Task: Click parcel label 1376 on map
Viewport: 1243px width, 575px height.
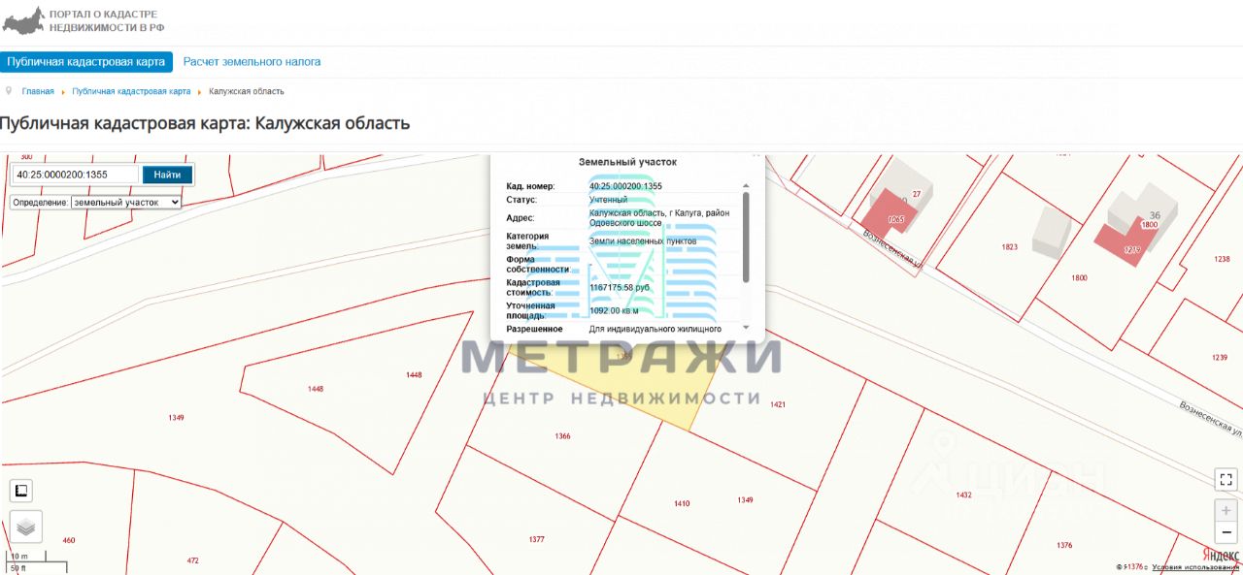Action: tap(1064, 545)
